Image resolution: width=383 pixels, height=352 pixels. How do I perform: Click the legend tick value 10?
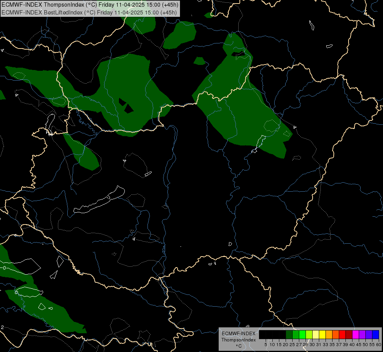point(272,345)
